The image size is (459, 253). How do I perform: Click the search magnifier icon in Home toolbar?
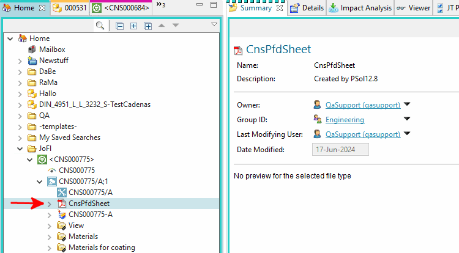coord(100,26)
